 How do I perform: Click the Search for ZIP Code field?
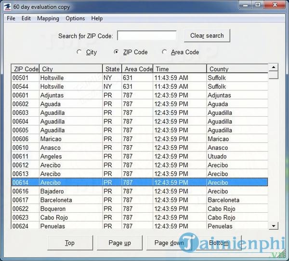click(x=147, y=36)
